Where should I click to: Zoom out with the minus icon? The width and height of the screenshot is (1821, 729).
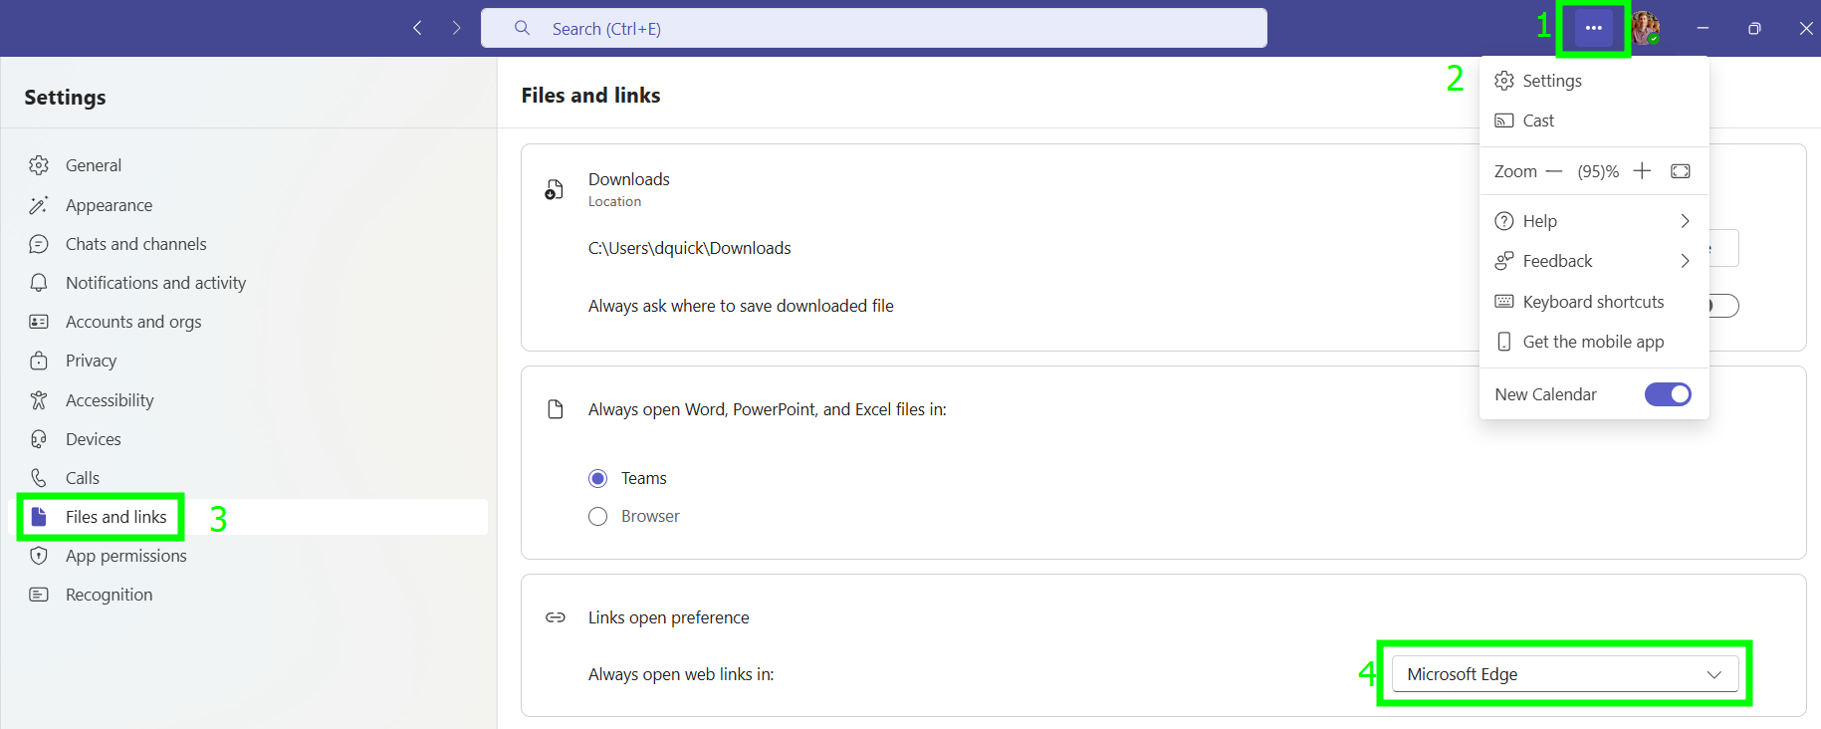[x=1554, y=171]
